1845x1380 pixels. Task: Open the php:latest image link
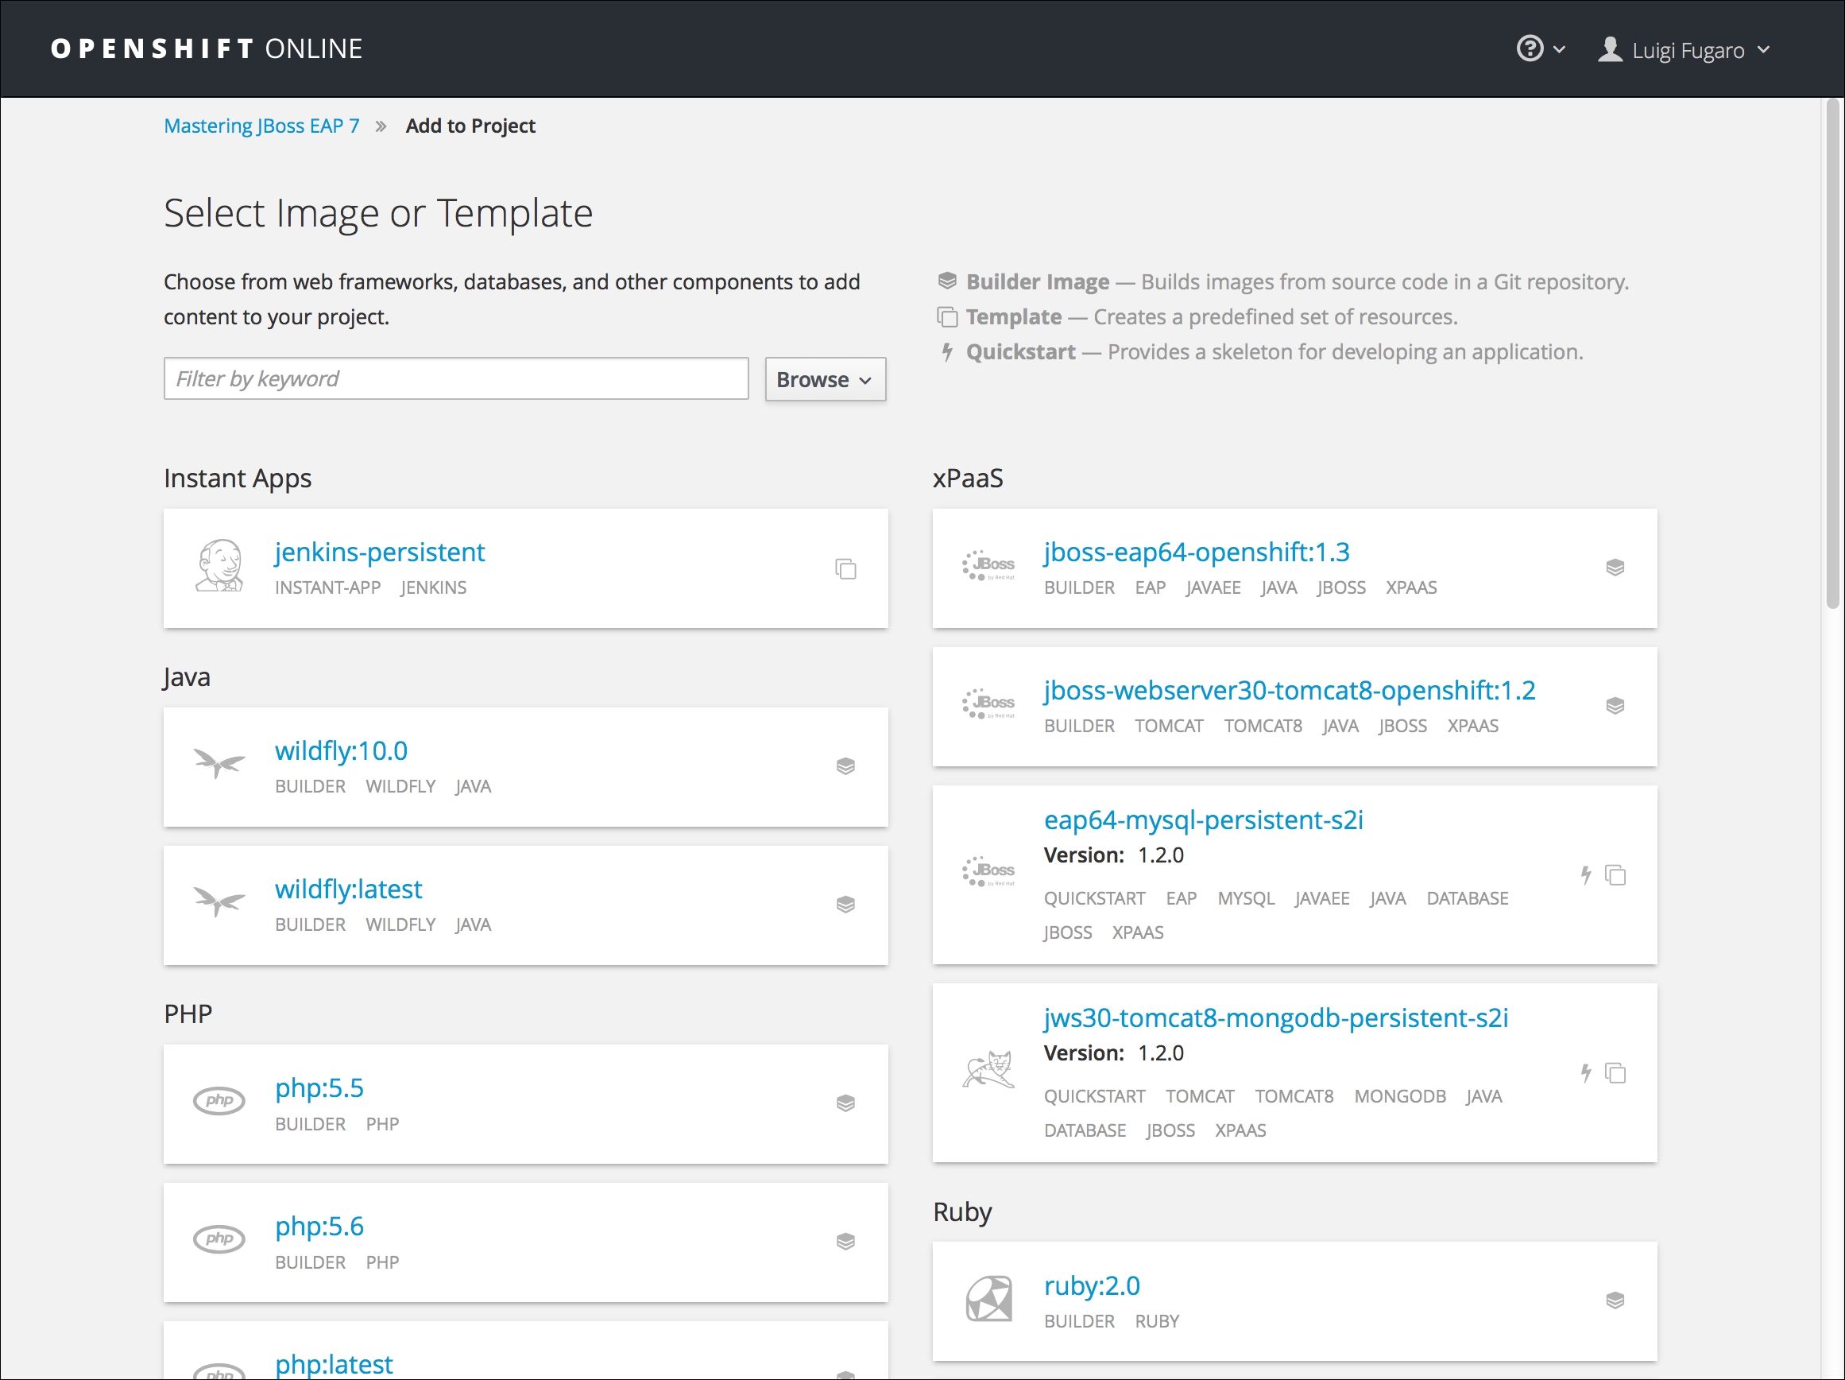[x=334, y=1365]
